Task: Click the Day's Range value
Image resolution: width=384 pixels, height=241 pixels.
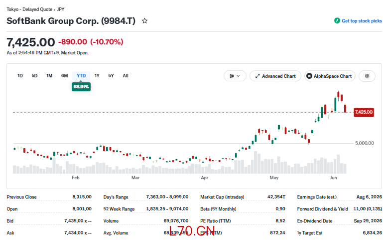Action: 167,197
